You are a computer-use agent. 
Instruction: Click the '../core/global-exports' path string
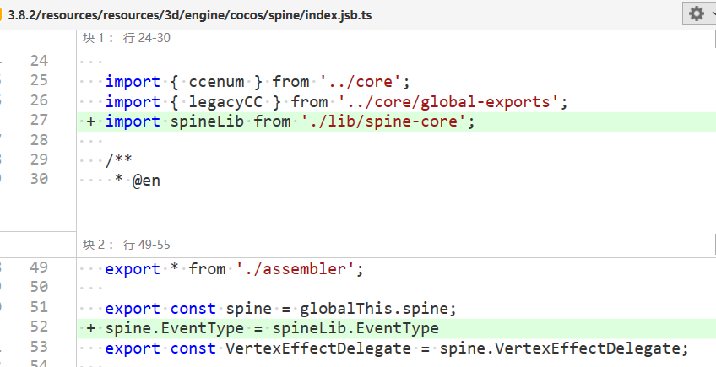pos(450,102)
